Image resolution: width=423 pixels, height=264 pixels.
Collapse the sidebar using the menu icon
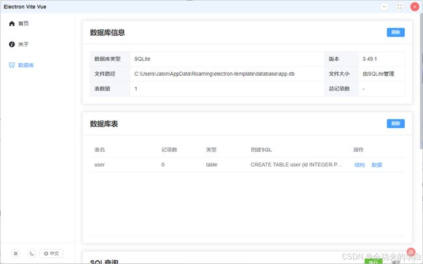[16, 254]
